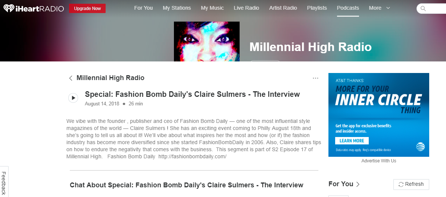Open the Advertise With Us link
This screenshot has height=197, width=446.
[378, 161]
